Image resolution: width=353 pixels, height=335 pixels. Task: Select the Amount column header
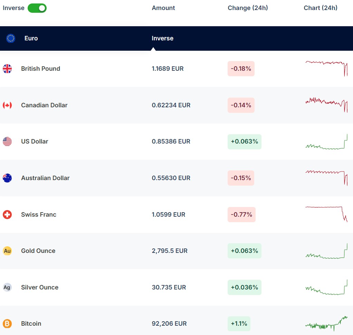[x=163, y=8]
